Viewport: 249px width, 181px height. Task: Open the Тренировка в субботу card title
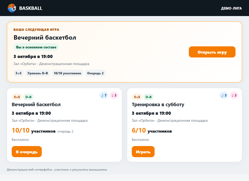tap(158, 105)
